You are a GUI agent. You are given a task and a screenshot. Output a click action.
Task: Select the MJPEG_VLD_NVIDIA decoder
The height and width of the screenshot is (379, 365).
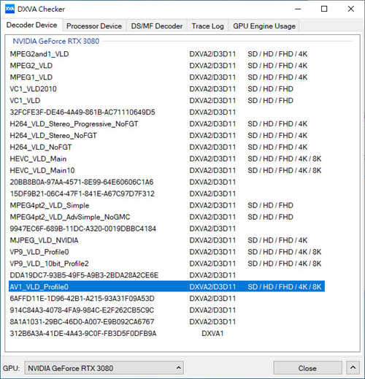click(166, 240)
